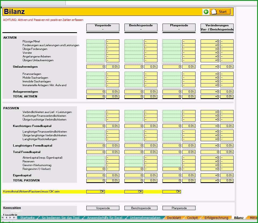Viewport: 258px width, 223px height.
Task: Click Kennzahlen Berichtsperiode header box
Action: (x=141, y=208)
